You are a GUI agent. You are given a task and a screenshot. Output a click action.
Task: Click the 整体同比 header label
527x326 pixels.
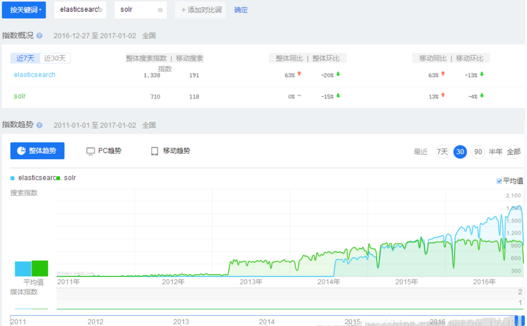tap(289, 58)
